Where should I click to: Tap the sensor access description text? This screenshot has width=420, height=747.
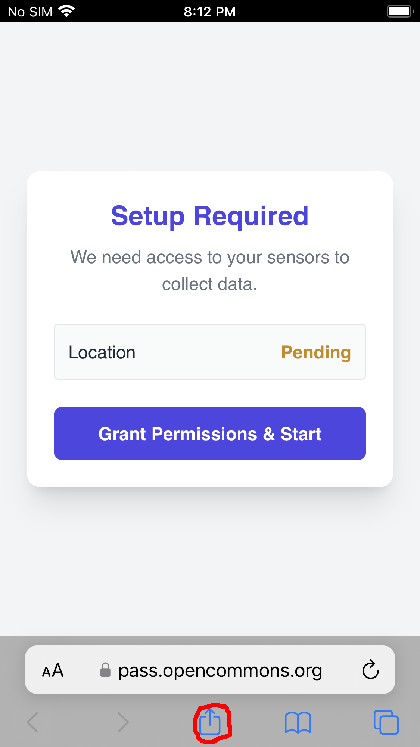click(x=210, y=271)
